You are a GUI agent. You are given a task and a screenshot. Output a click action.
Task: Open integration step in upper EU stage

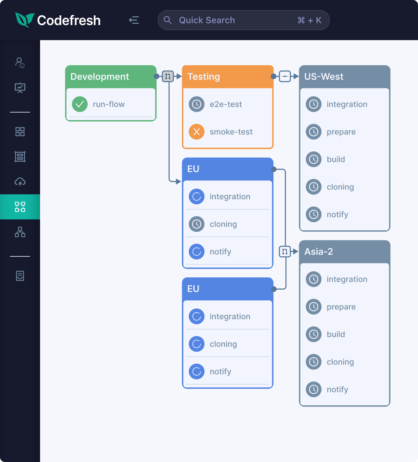click(x=228, y=197)
